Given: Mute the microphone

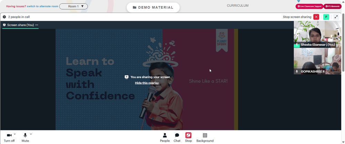Looking at the screenshot, I should [25, 138].
